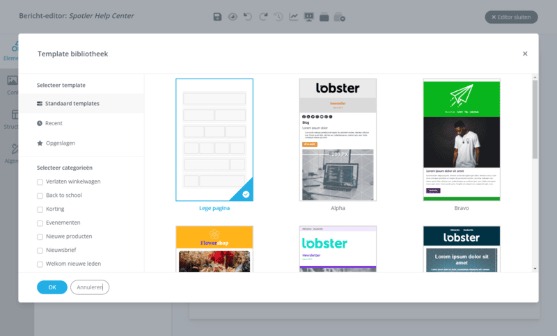Confirm selection with the OK button

(x=52, y=287)
